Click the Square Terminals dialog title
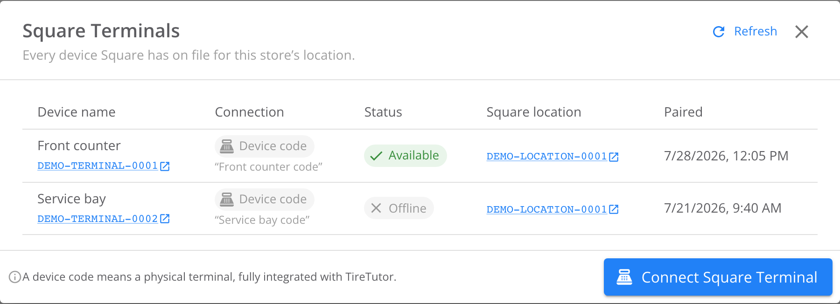The height and width of the screenshot is (304, 840). 101,31
